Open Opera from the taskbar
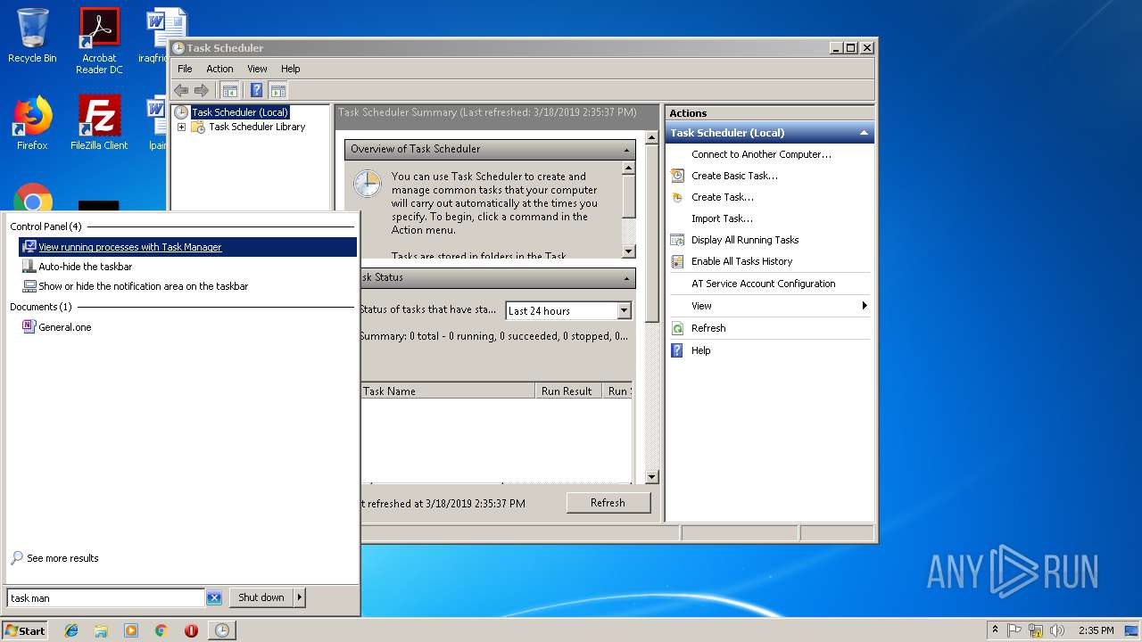 pyautogui.click(x=191, y=630)
